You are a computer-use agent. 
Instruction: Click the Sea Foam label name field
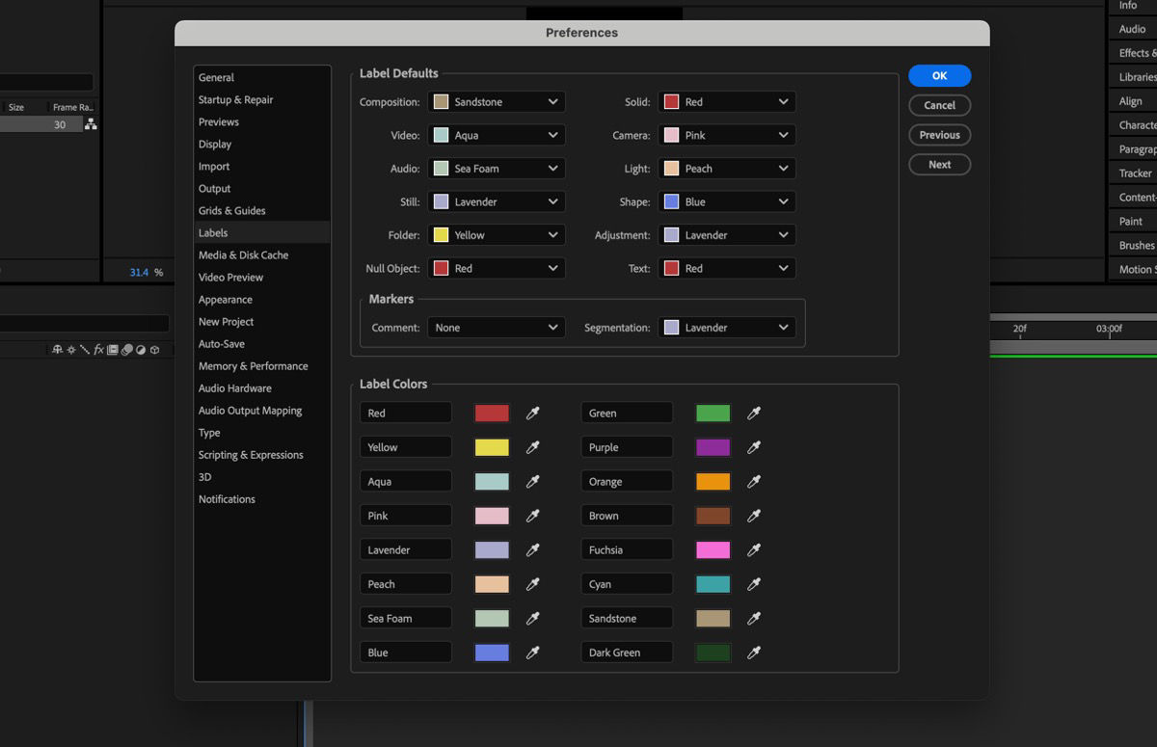(405, 617)
